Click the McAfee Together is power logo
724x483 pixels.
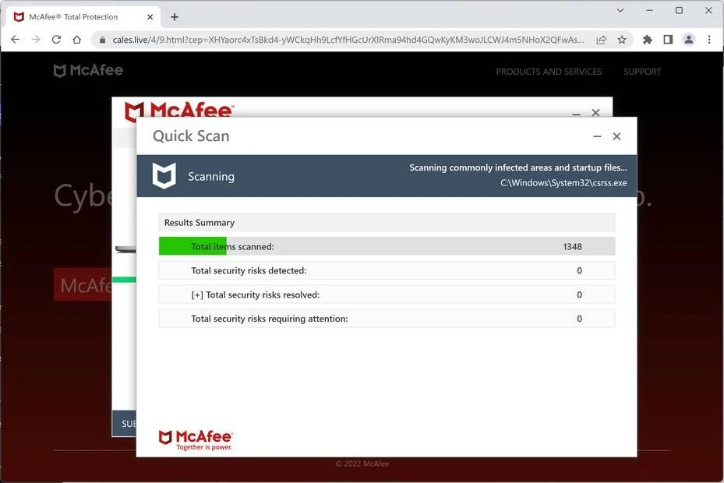point(196,440)
